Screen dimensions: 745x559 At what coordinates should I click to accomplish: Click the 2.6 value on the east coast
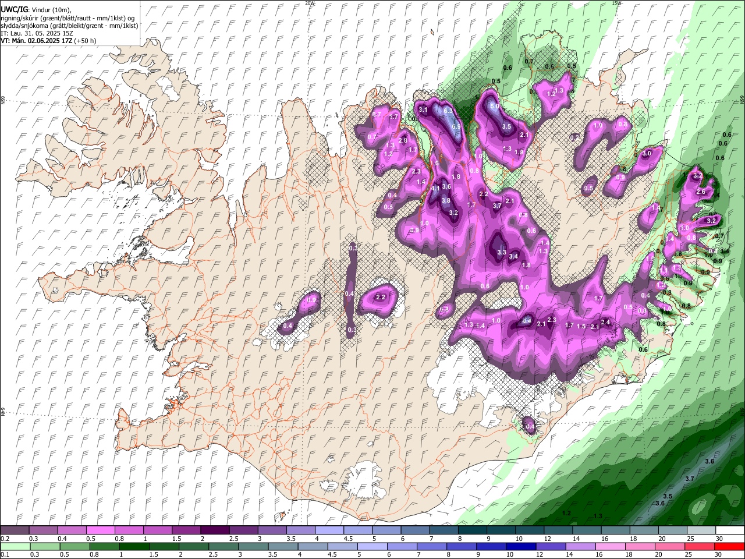tap(701, 192)
